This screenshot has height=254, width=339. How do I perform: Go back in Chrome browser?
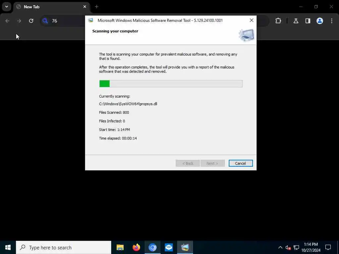point(7,21)
